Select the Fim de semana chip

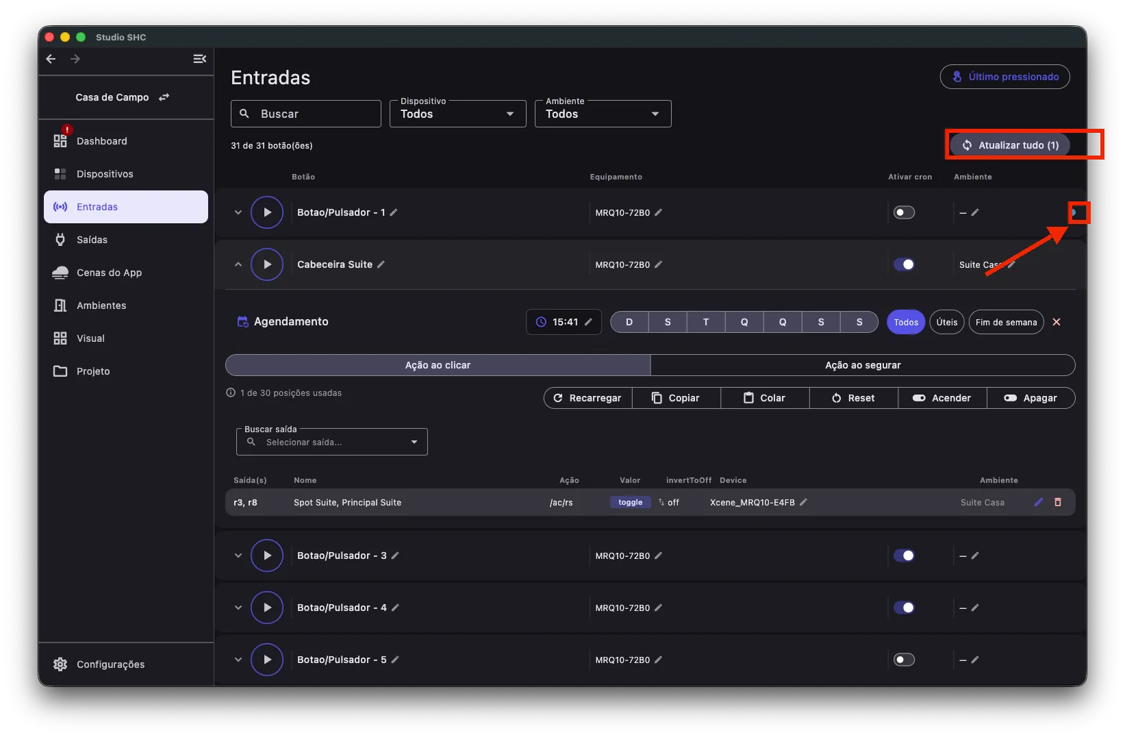point(1007,322)
